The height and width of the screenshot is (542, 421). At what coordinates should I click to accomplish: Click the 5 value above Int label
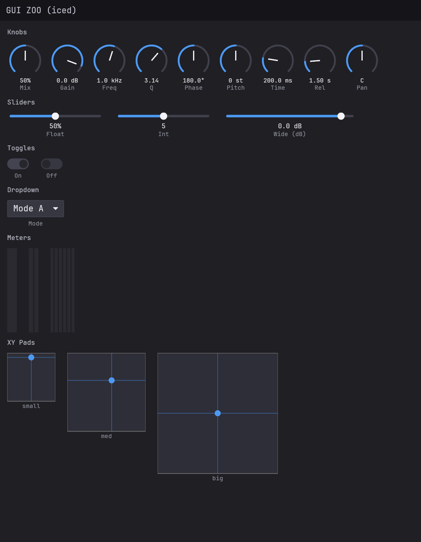164,126
